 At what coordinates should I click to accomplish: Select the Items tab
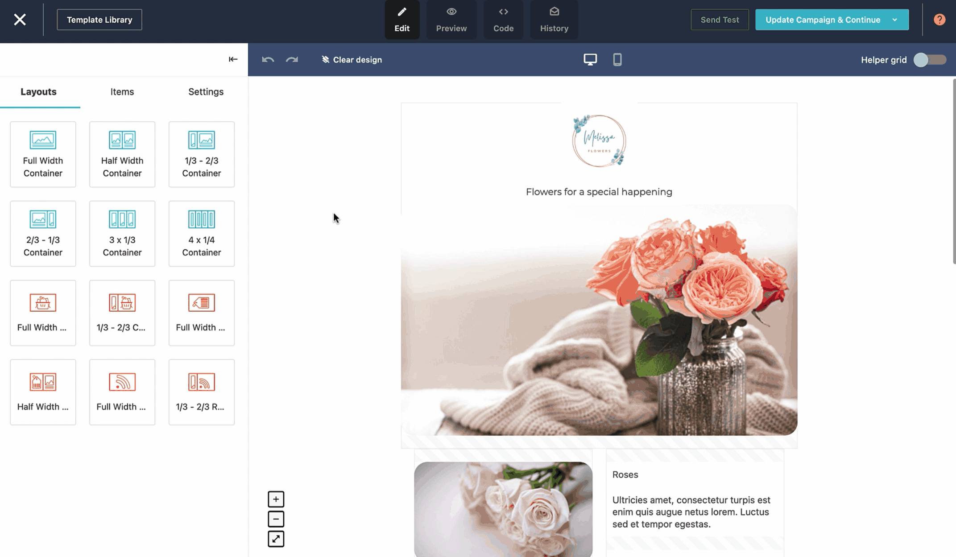click(122, 92)
